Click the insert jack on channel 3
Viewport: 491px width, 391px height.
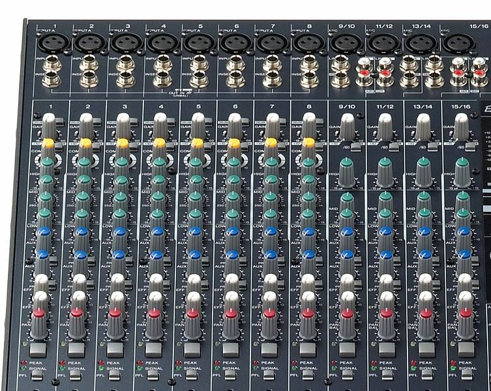[x=122, y=80]
